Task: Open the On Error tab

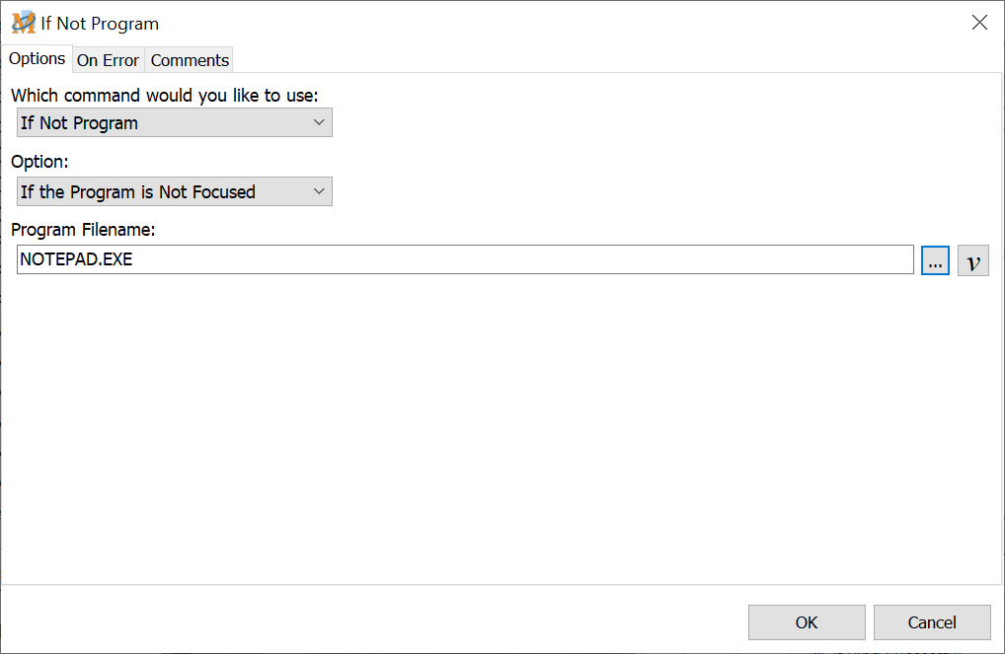Action: [x=108, y=60]
